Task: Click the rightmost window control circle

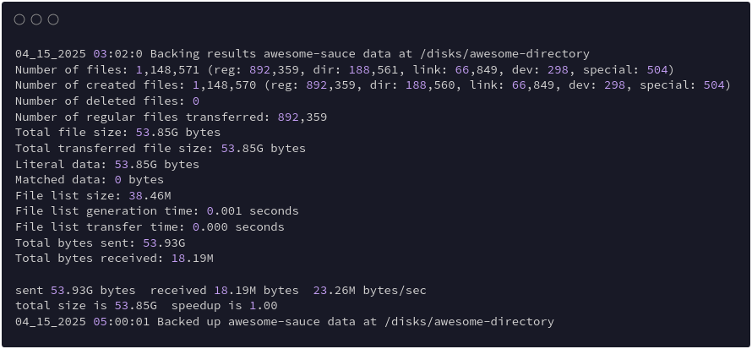Action: (53, 19)
